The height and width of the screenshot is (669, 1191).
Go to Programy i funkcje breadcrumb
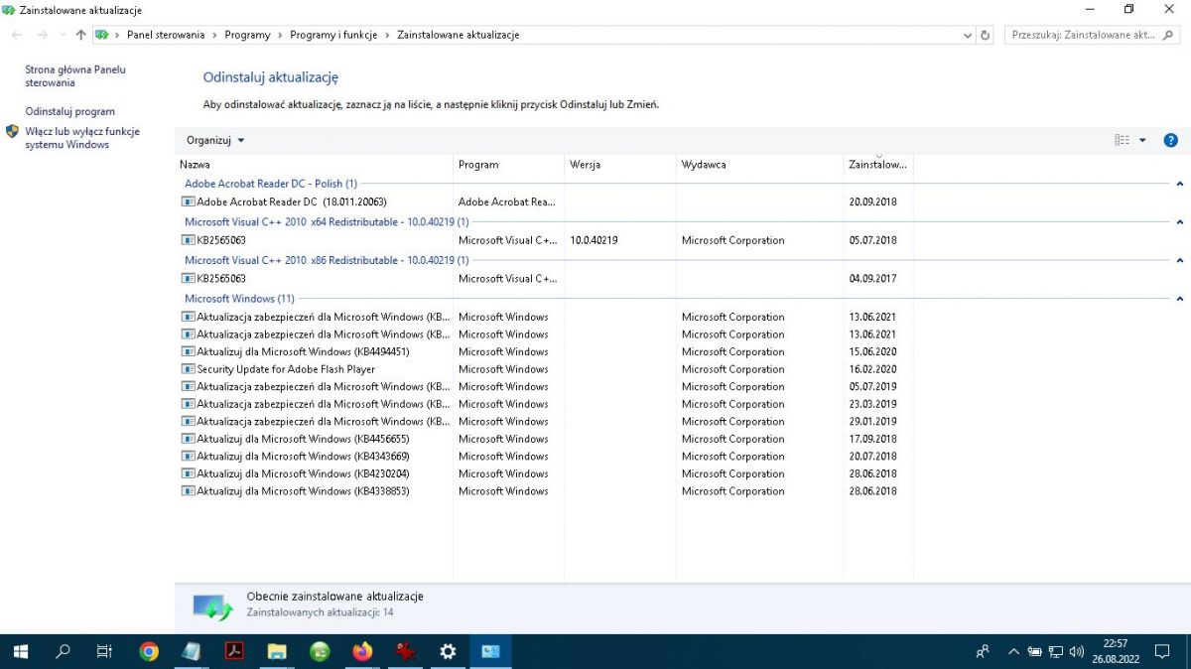tap(333, 35)
